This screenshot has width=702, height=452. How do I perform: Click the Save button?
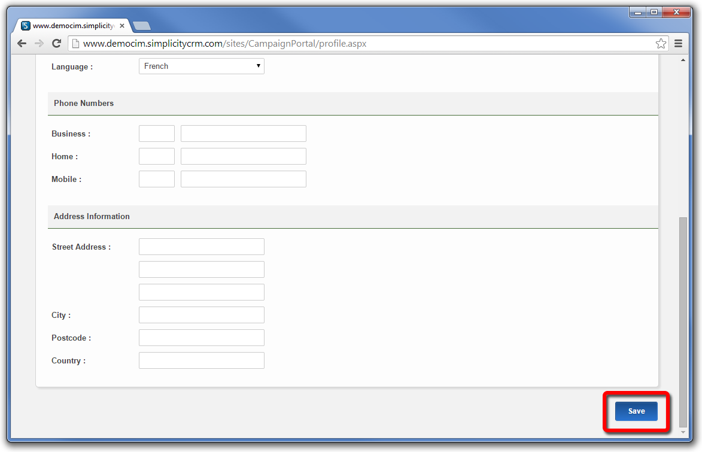(636, 411)
